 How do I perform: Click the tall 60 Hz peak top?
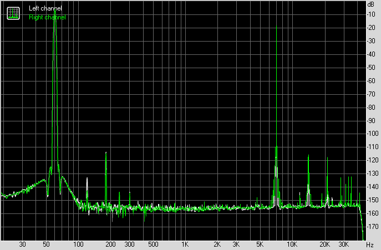tap(55, 10)
